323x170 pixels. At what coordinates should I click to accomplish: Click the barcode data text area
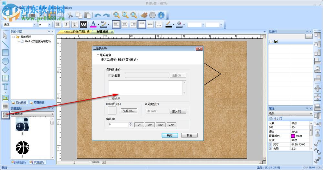click(x=145, y=88)
